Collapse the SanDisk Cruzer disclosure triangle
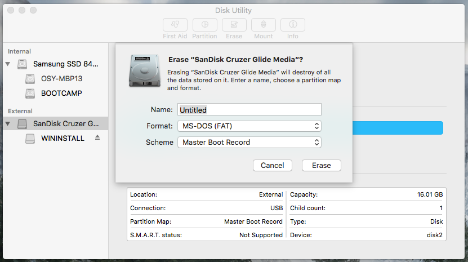The image size is (468, 262). pos(8,124)
